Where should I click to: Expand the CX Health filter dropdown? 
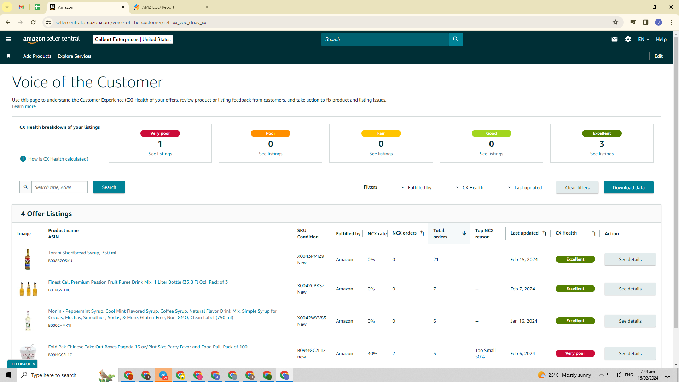click(x=469, y=187)
